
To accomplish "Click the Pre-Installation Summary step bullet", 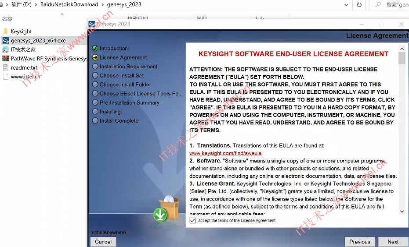I will [x=95, y=102].
